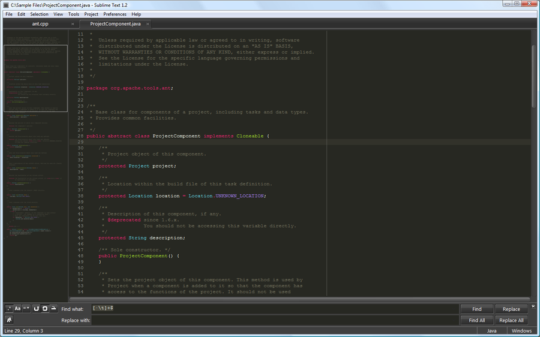Click 'limitations under the License.' comment
This screenshot has width=540, height=337.
(x=143, y=64)
